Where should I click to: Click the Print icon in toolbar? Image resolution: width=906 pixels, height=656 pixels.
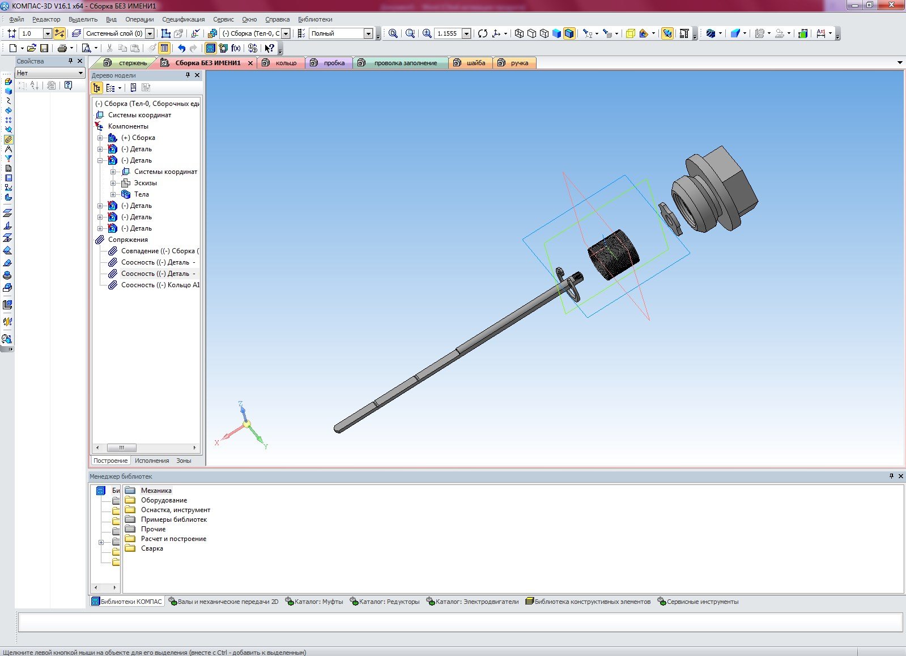62,48
